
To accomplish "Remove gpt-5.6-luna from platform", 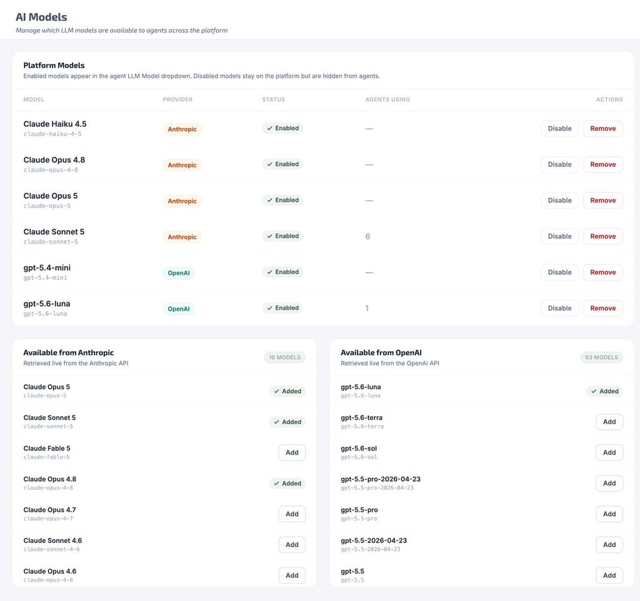I will point(603,308).
